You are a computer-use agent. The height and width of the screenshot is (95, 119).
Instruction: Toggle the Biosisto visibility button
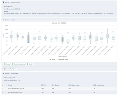coord(7,64)
